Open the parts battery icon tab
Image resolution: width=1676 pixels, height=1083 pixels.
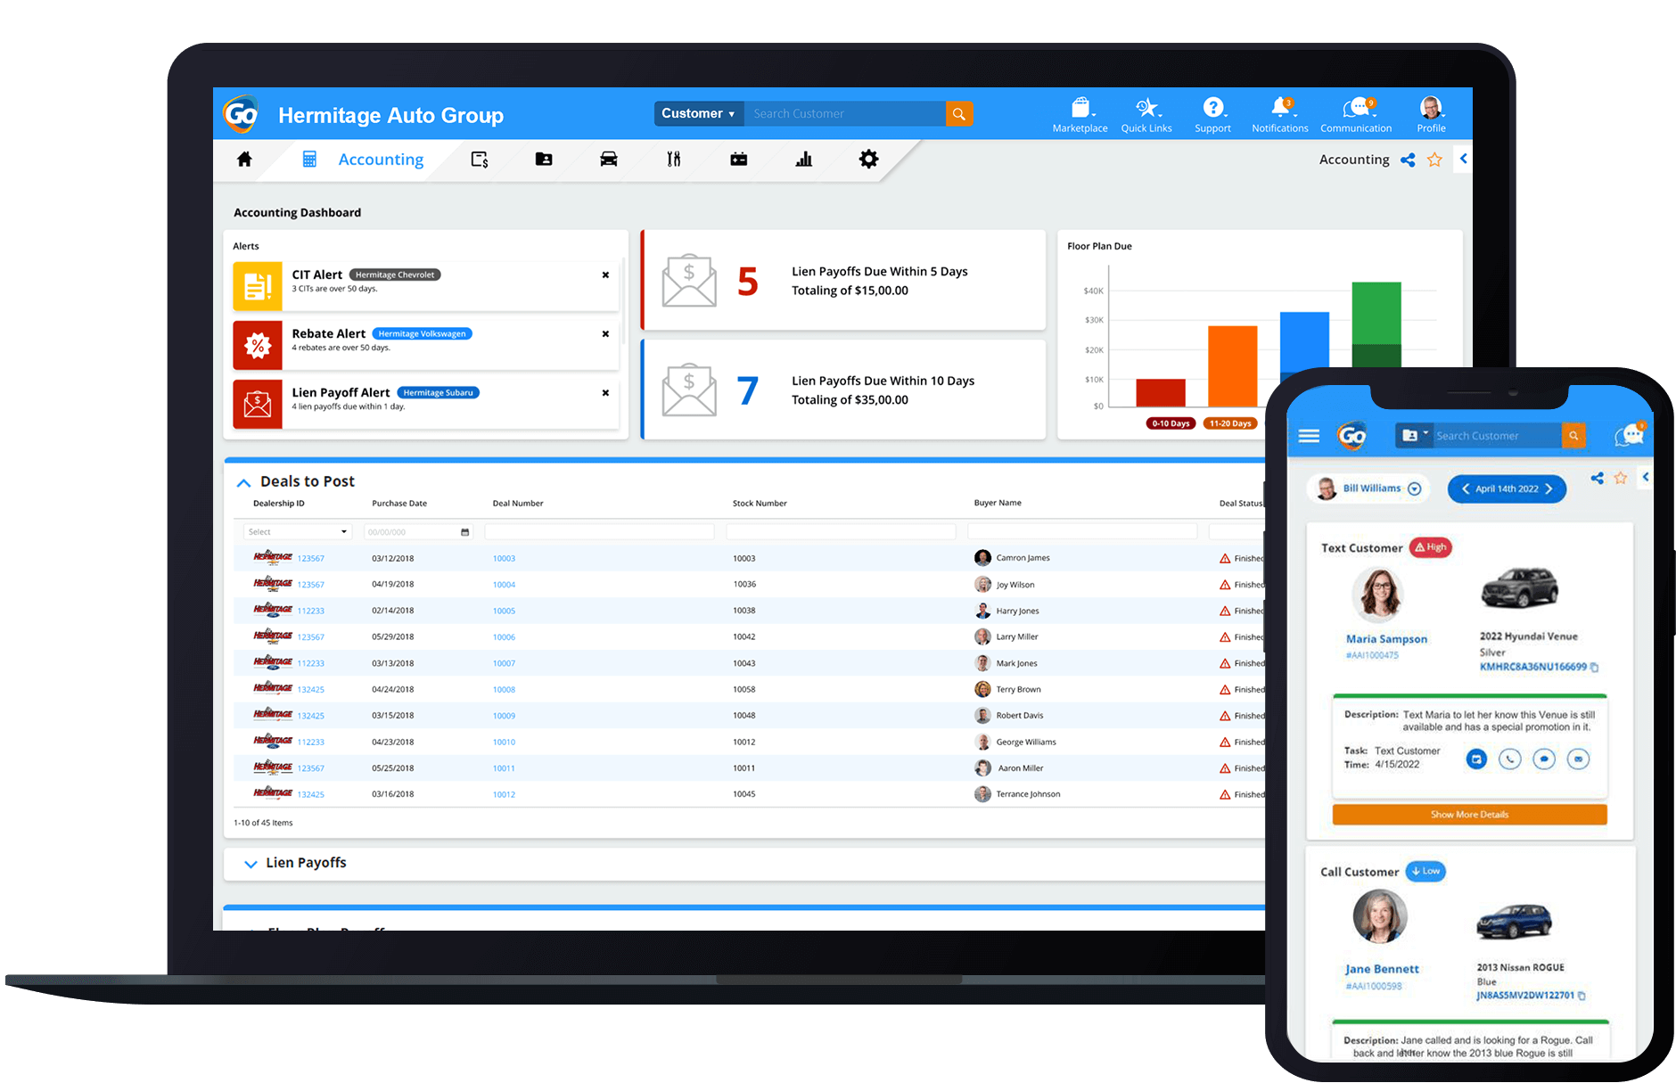(x=739, y=160)
